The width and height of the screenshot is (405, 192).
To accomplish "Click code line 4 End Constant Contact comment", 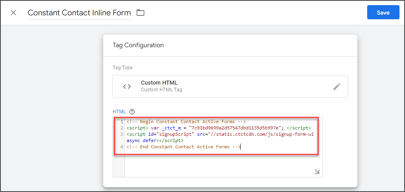I will coord(183,147).
